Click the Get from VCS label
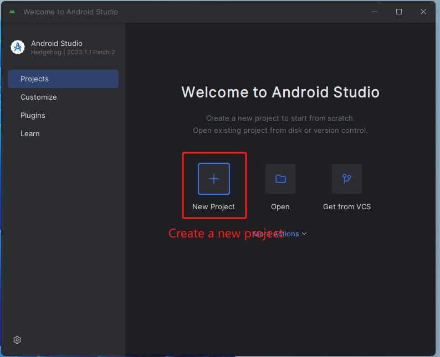 tap(347, 206)
